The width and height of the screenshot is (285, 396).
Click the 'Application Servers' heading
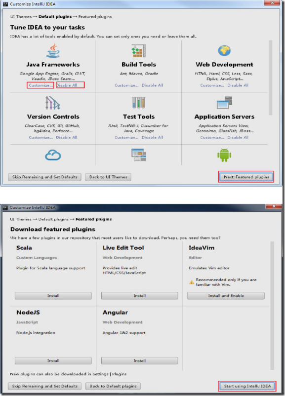click(x=224, y=117)
